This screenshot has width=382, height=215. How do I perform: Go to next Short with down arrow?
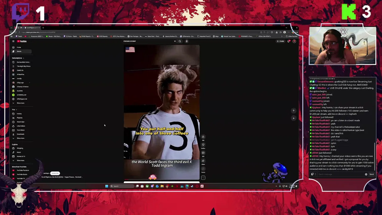coord(293,118)
